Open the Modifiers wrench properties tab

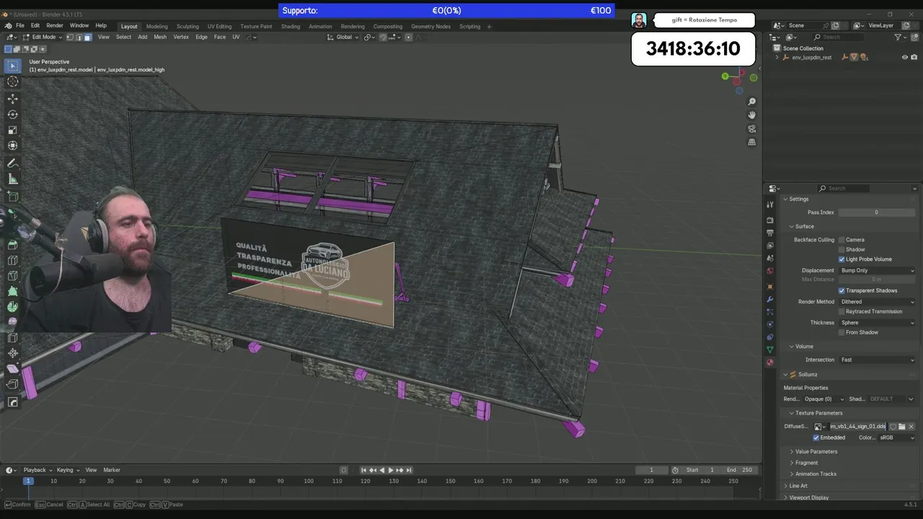tap(770, 299)
